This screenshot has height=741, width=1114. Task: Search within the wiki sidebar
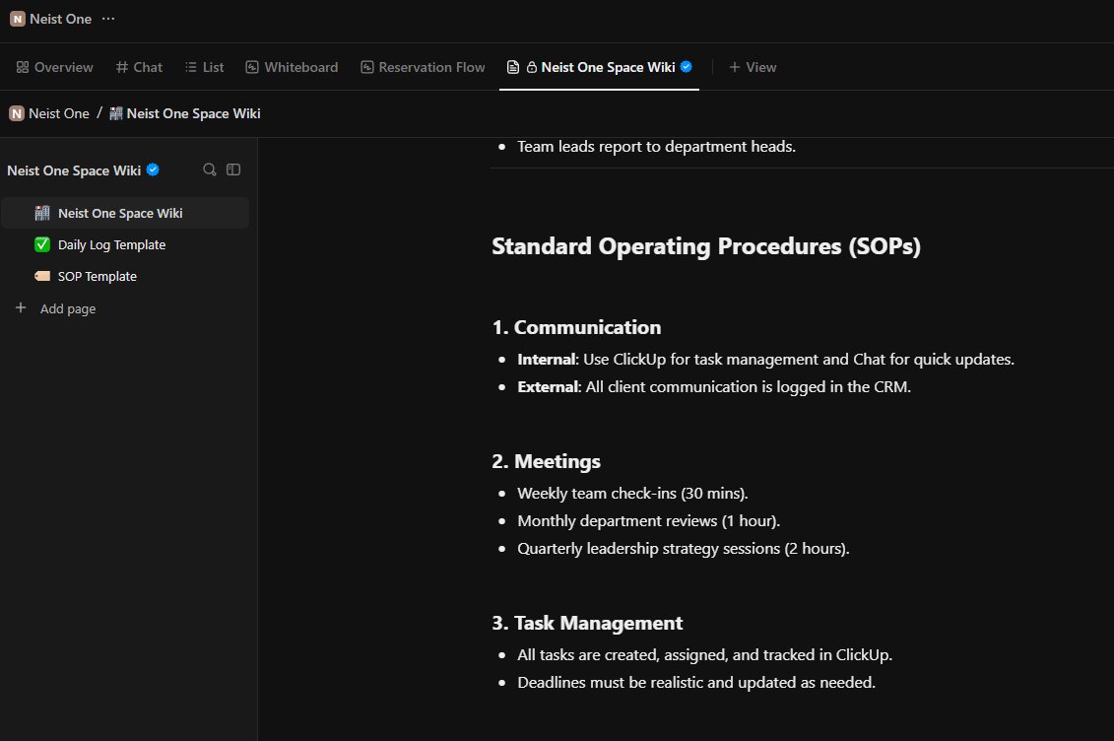coord(210,169)
